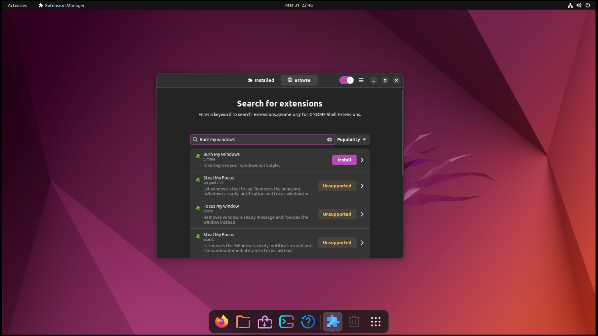The height and width of the screenshot is (336, 598).
Task: Minimize the Extension Manager window
Action: tap(373, 80)
